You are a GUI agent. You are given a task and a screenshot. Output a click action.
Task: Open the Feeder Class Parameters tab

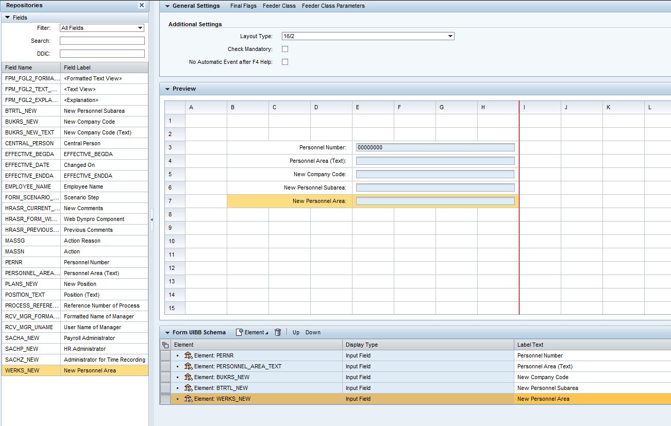click(x=333, y=6)
